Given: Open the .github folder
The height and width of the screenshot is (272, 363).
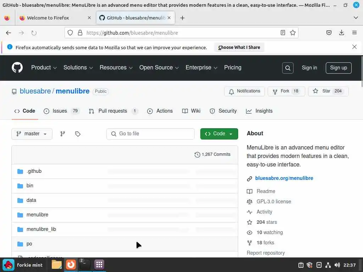Looking at the screenshot, I should 34,171.
